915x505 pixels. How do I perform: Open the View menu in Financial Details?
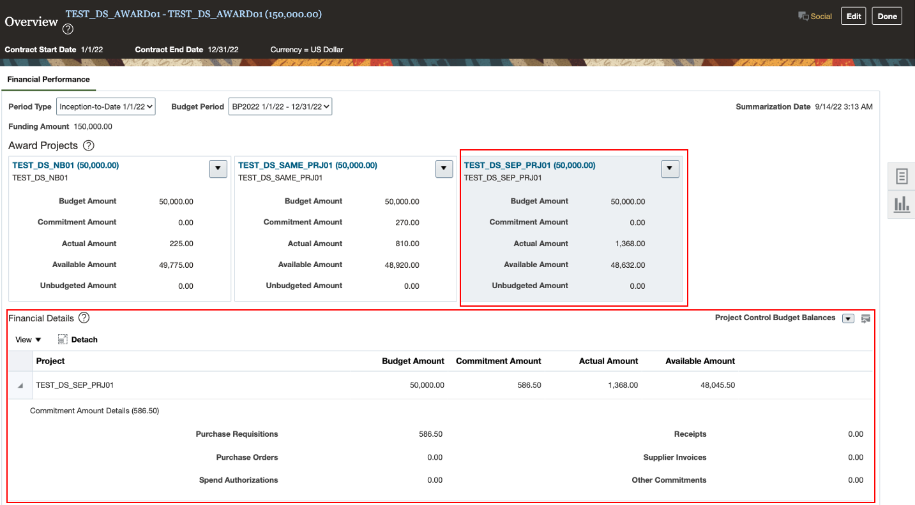[28, 340]
